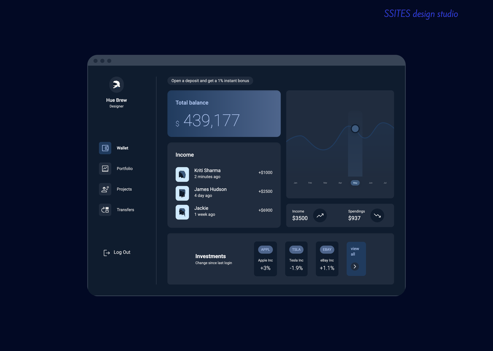This screenshot has width=493, height=351.
Task: Click the Investments heading
Action: coord(211,256)
